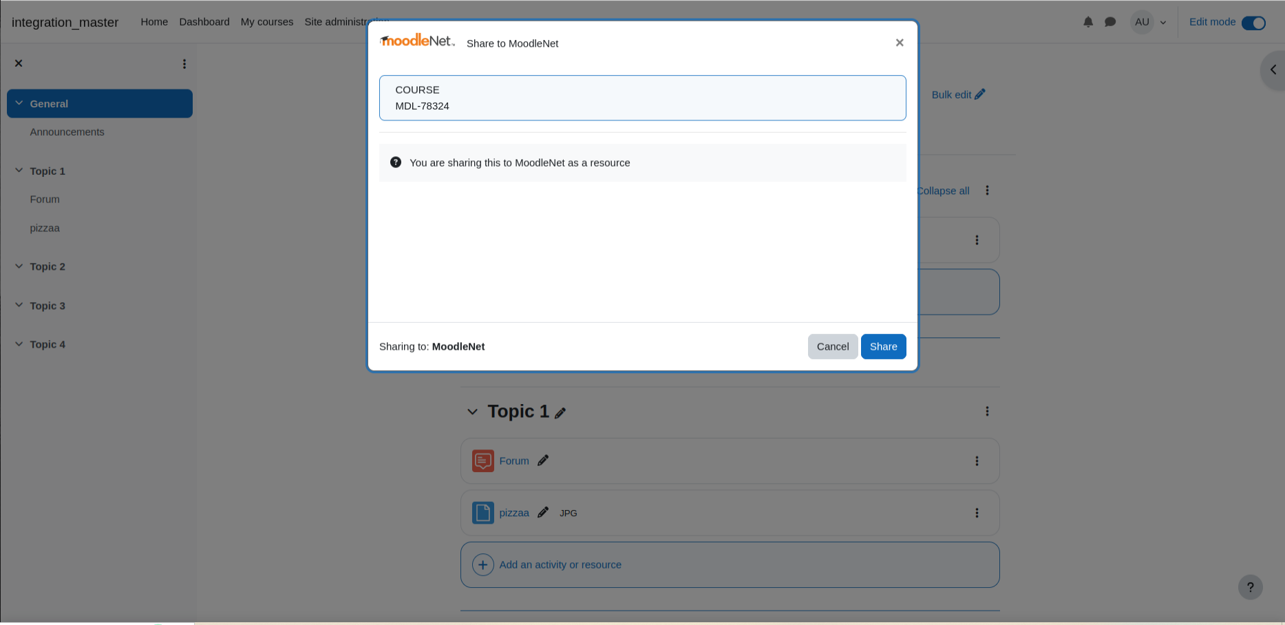This screenshot has height=625, width=1285.
Task: Click 'Sharing to: MoodleNet' text
Action: point(432,346)
